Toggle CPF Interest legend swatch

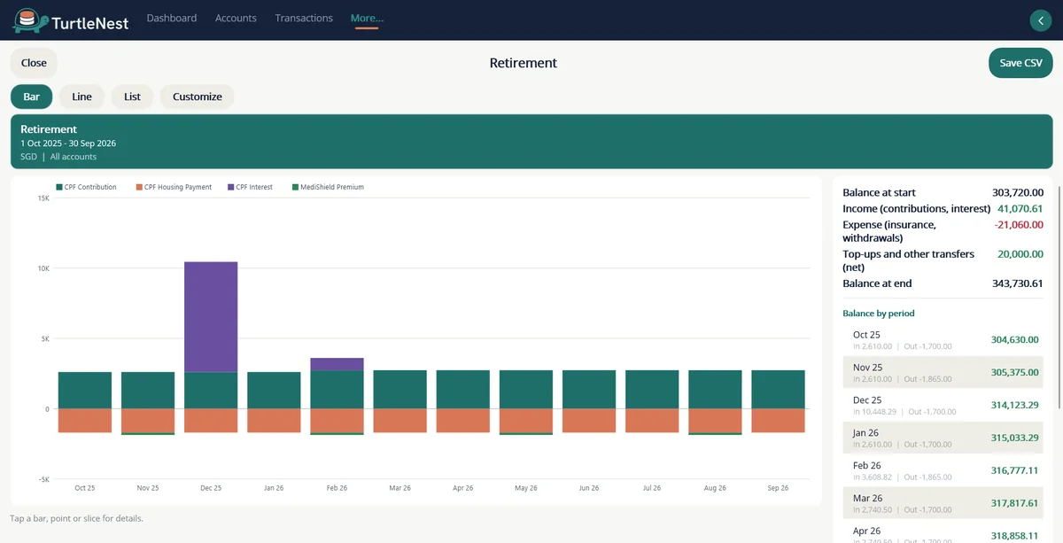(x=231, y=187)
